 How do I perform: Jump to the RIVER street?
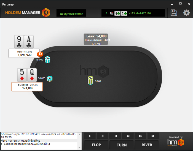click(147, 145)
